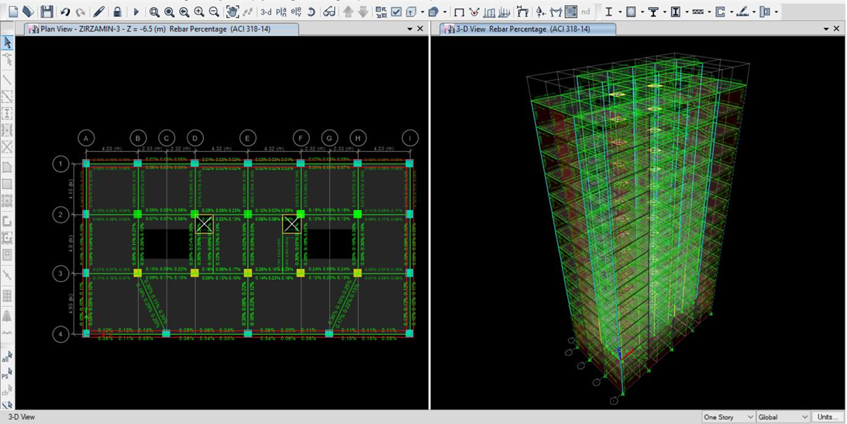Click the green column at grid B-2
Screen dimensions: 847x424
pos(137,213)
